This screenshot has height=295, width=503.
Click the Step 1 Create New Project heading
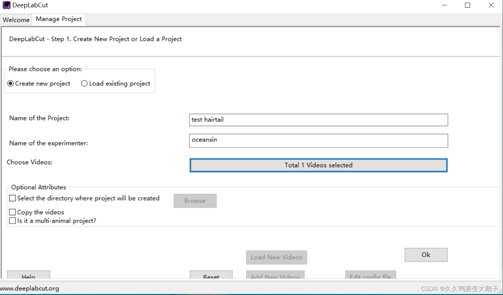pos(95,39)
